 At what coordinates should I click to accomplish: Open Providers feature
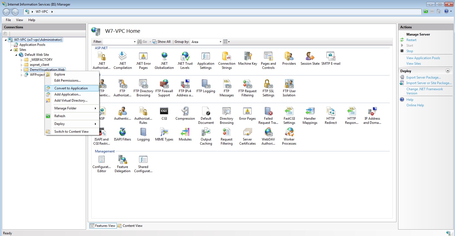tap(289, 59)
